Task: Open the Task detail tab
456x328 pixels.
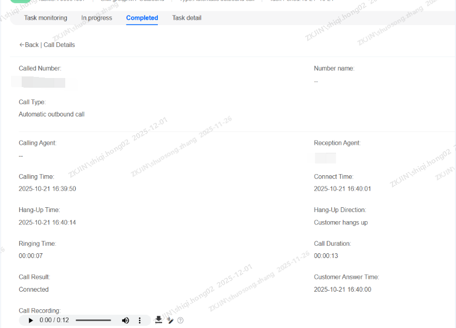Action: [x=187, y=18]
